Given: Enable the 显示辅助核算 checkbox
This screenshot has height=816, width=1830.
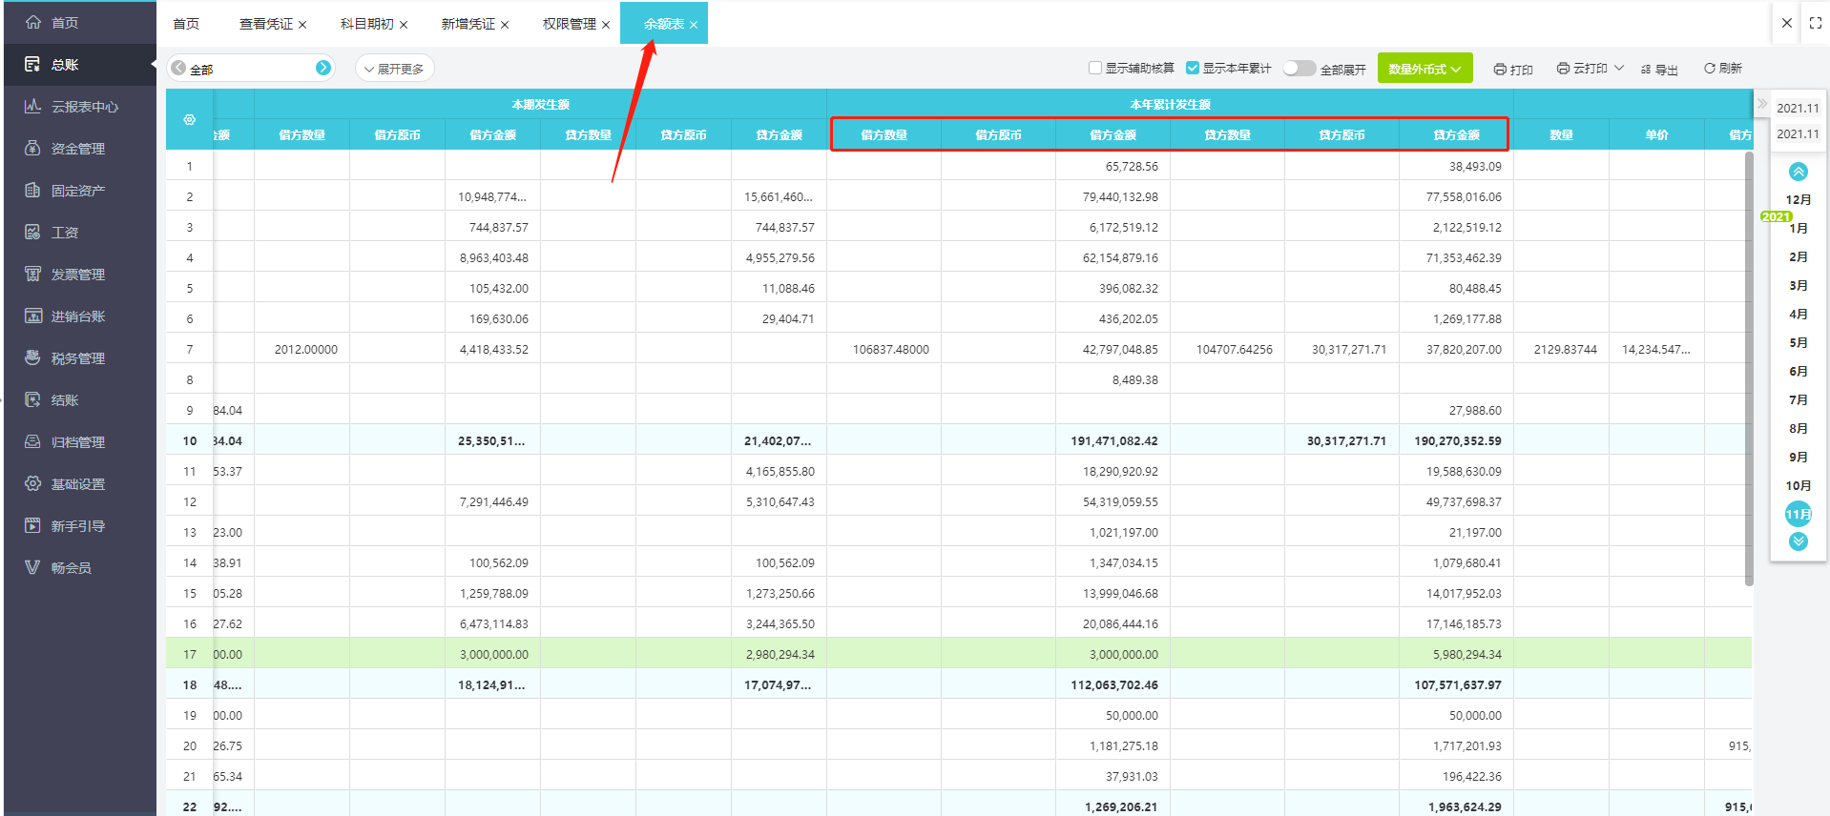Looking at the screenshot, I should pos(1095,68).
